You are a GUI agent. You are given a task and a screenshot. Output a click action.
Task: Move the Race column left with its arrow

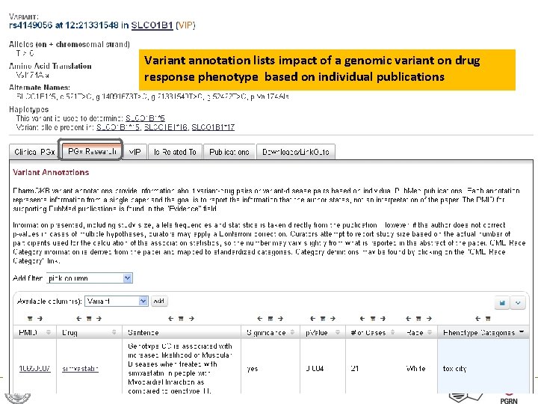pyautogui.click(x=408, y=319)
